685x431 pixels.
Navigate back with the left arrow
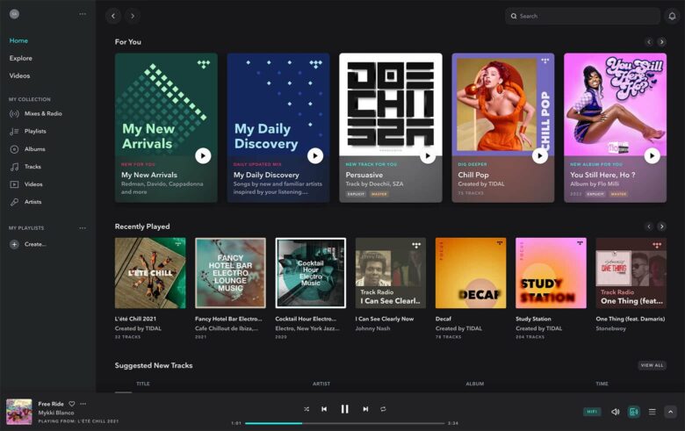point(113,16)
